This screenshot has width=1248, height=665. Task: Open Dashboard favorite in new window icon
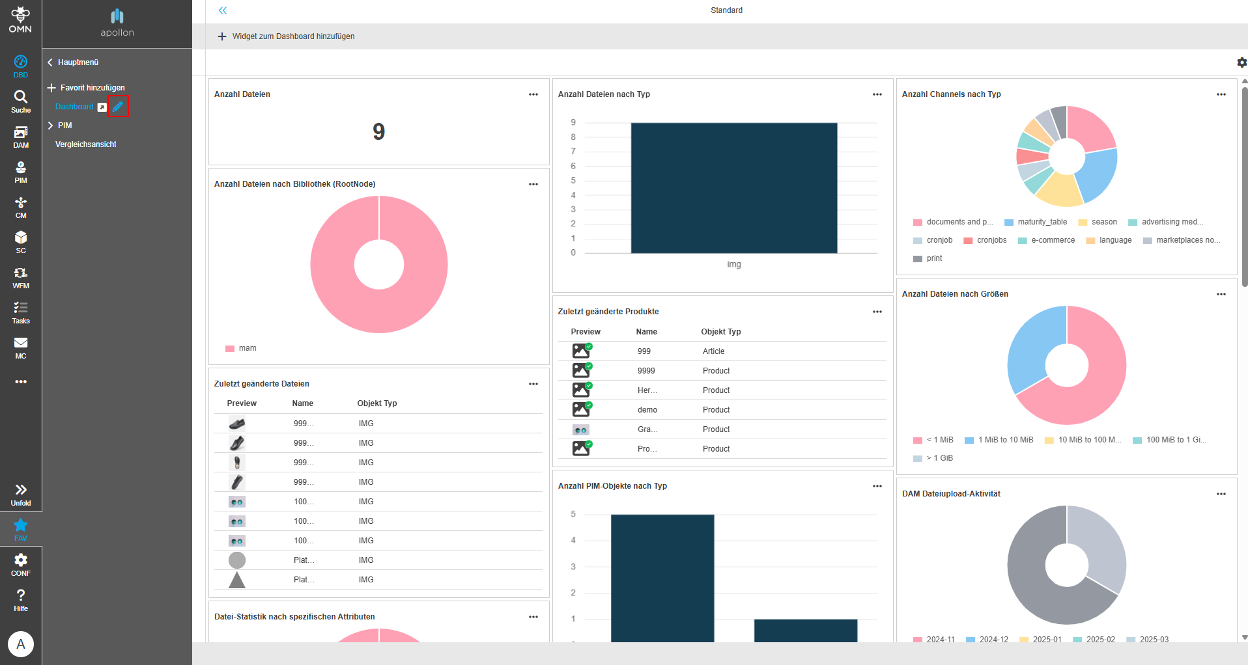[x=102, y=107]
